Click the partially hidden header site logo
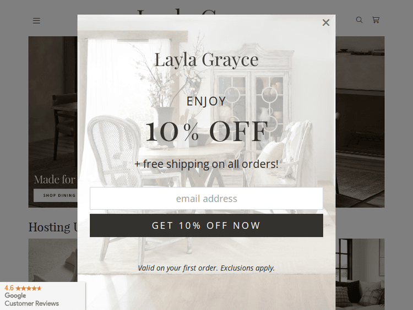 tap(176, 12)
